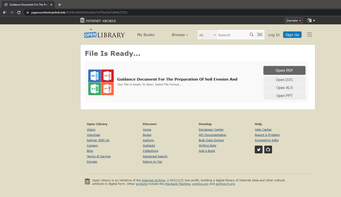Screen dimensions: 341x197
Task: Click the Twitter icon in Help section
Action: [259, 150]
